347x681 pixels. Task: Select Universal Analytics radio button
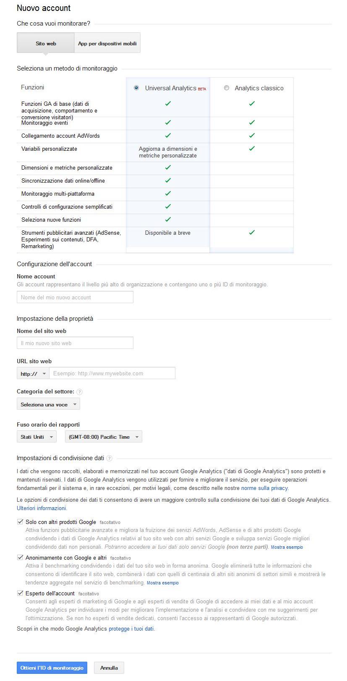pos(136,88)
